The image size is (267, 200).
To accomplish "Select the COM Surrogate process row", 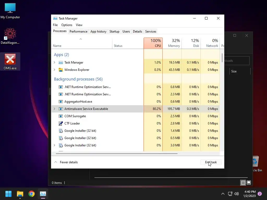I will point(135,116).
